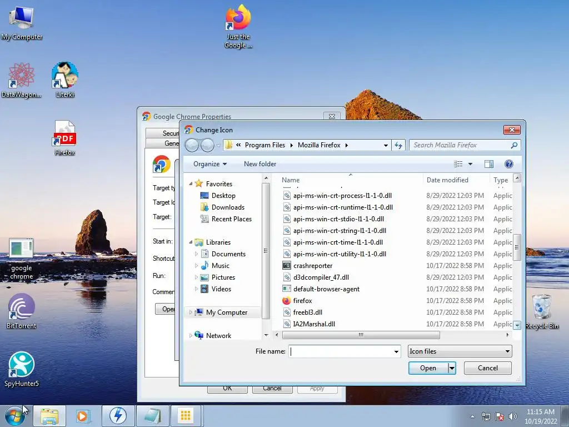Select the crashreporter file

pos(313,266)
